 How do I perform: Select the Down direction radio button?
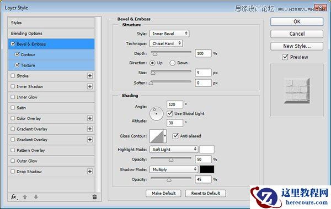pos(172,63)
